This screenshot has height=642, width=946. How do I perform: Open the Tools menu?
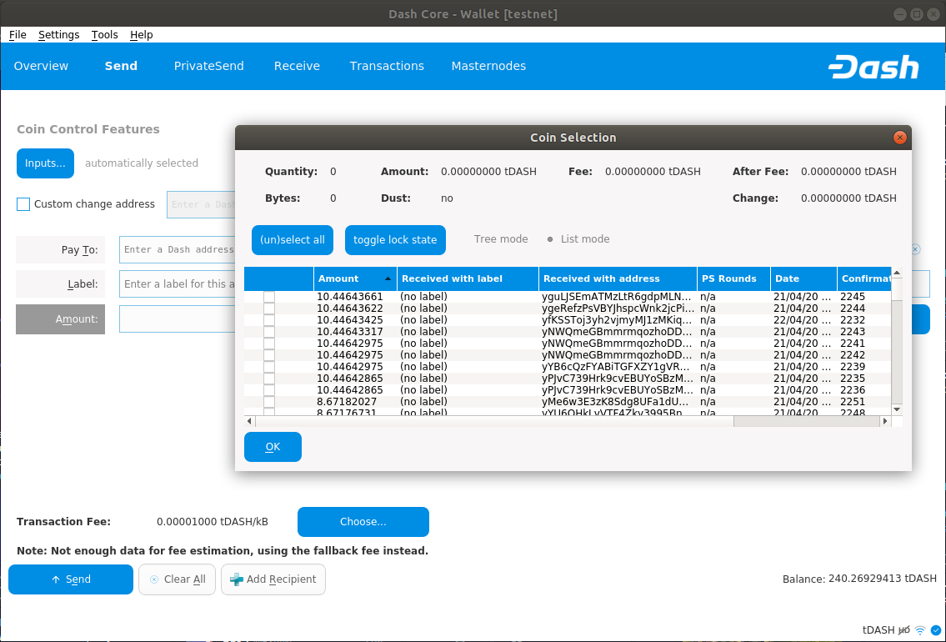[x=104, y=35]
